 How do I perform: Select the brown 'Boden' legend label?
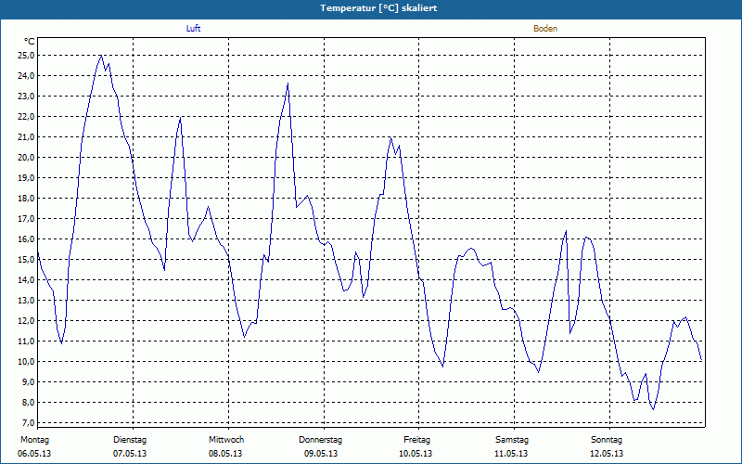click(545, 29)
